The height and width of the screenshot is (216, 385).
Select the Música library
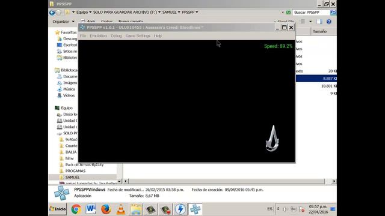click(66, 89)
